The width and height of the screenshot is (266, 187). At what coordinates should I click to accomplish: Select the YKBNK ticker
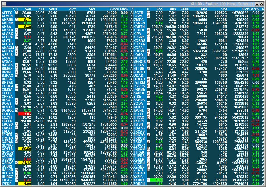click(139, 180)
